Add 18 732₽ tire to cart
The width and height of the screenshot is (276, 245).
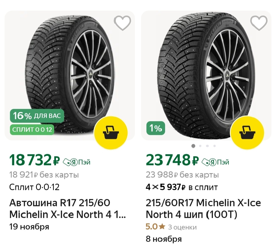[x=111, y=132]
